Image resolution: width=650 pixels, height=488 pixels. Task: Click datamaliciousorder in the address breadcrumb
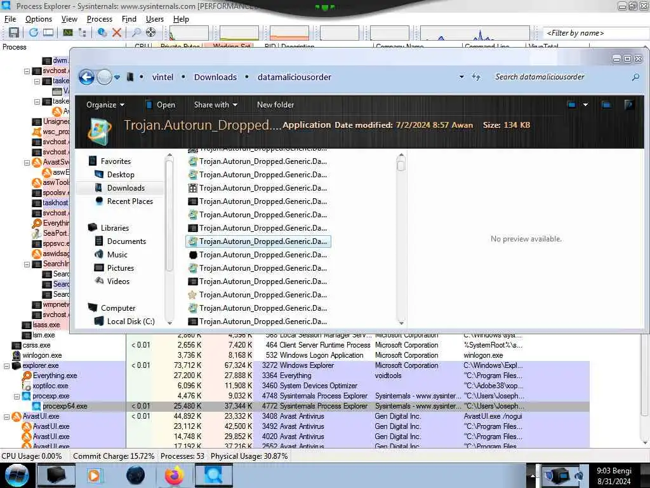point(295,77)
